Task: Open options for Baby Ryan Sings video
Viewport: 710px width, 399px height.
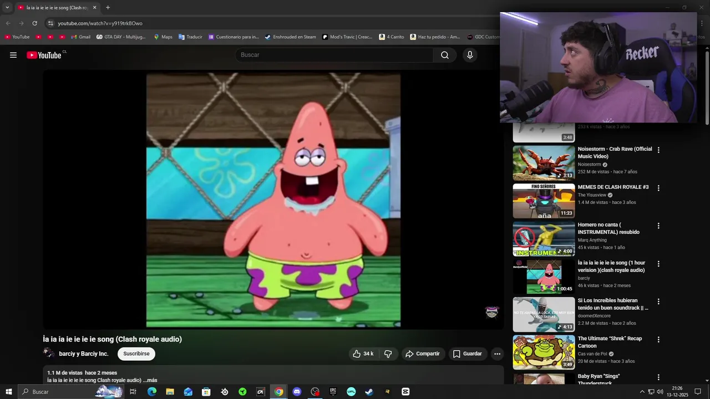Action: (x=658, y=377)
